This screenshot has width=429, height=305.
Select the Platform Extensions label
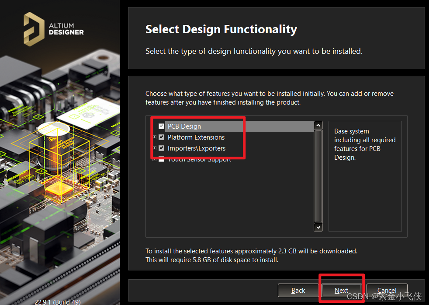(196, 137)
